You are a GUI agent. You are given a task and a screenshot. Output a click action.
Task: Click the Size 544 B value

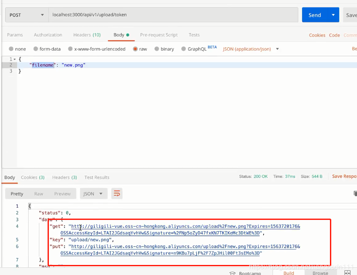(317, 177)
